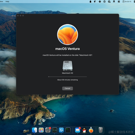Click the QQ penguin menu bar icon

[x=90, y=1]
